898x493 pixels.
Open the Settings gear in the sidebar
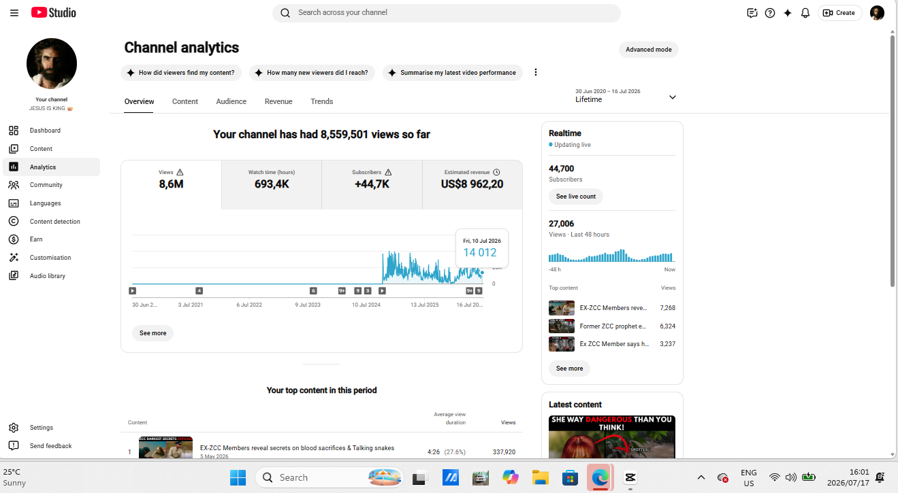[14, 428]
